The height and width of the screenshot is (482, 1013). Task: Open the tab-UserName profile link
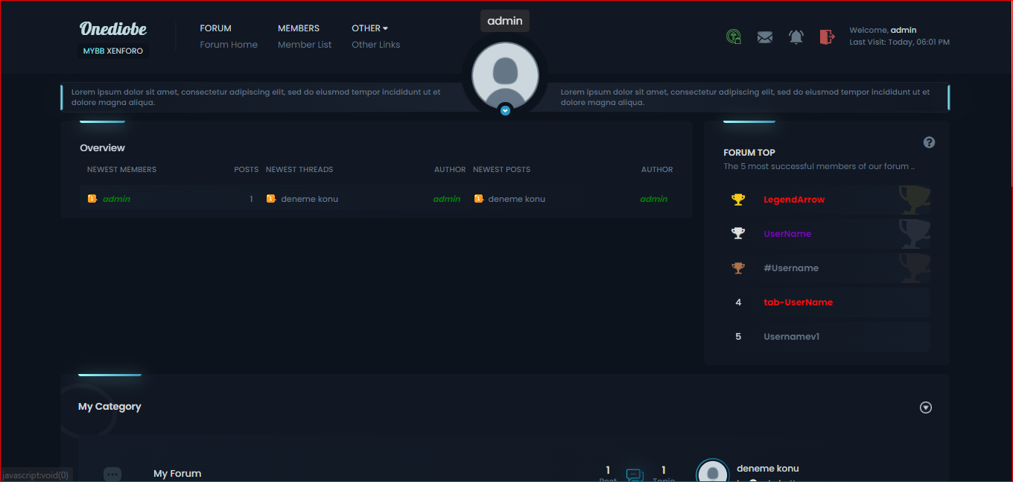[x=798, y=302]
